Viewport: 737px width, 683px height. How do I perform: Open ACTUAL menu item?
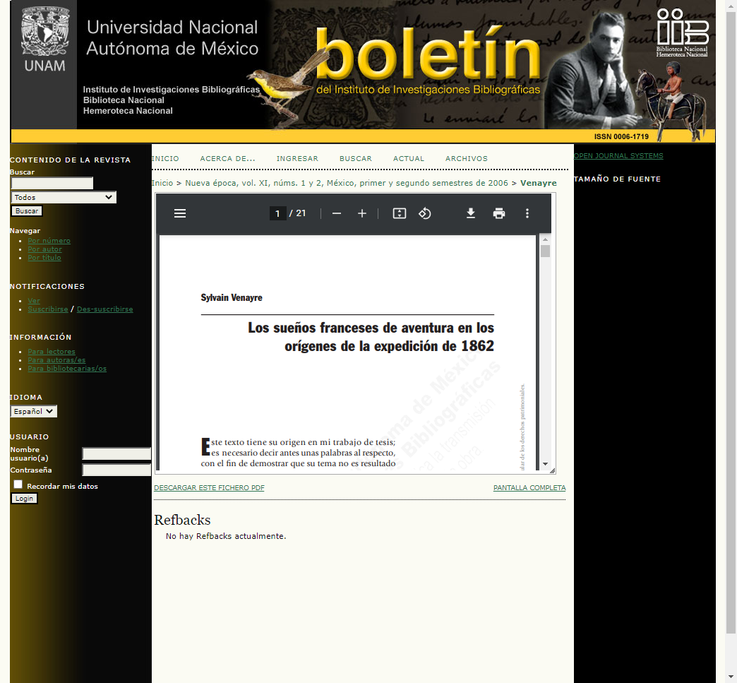pyautogui.click(x=409, y=158)
